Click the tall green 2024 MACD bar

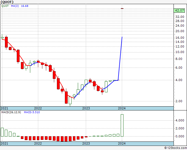[x=122, y=125]
